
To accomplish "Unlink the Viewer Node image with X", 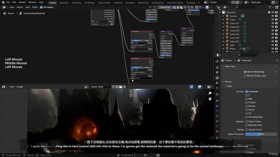I will tap(124, 87).
